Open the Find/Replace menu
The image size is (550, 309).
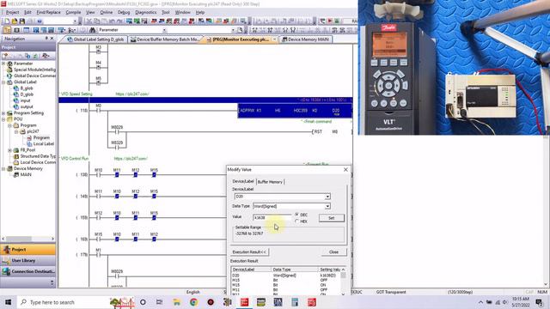(x=48, y=12)
